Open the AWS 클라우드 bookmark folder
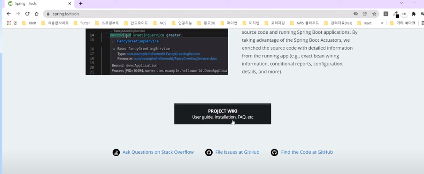This screenshot has height=174, width=424. tap(304, 23)
